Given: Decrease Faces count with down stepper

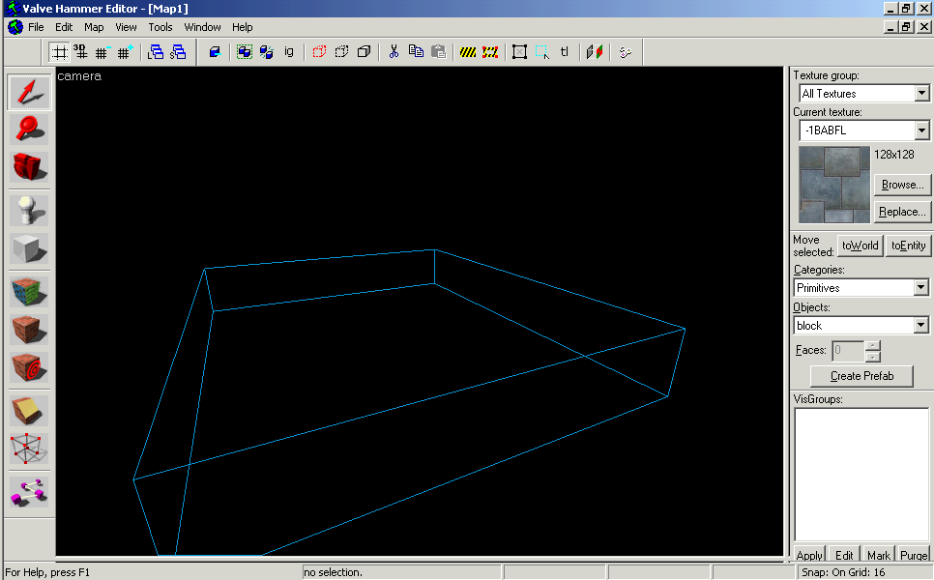Looking at the screenshot, I should (873, 356).
